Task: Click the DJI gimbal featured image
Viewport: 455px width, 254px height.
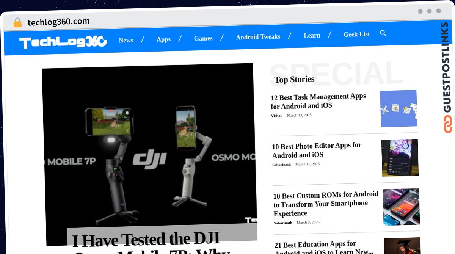Action: (150, 148)
